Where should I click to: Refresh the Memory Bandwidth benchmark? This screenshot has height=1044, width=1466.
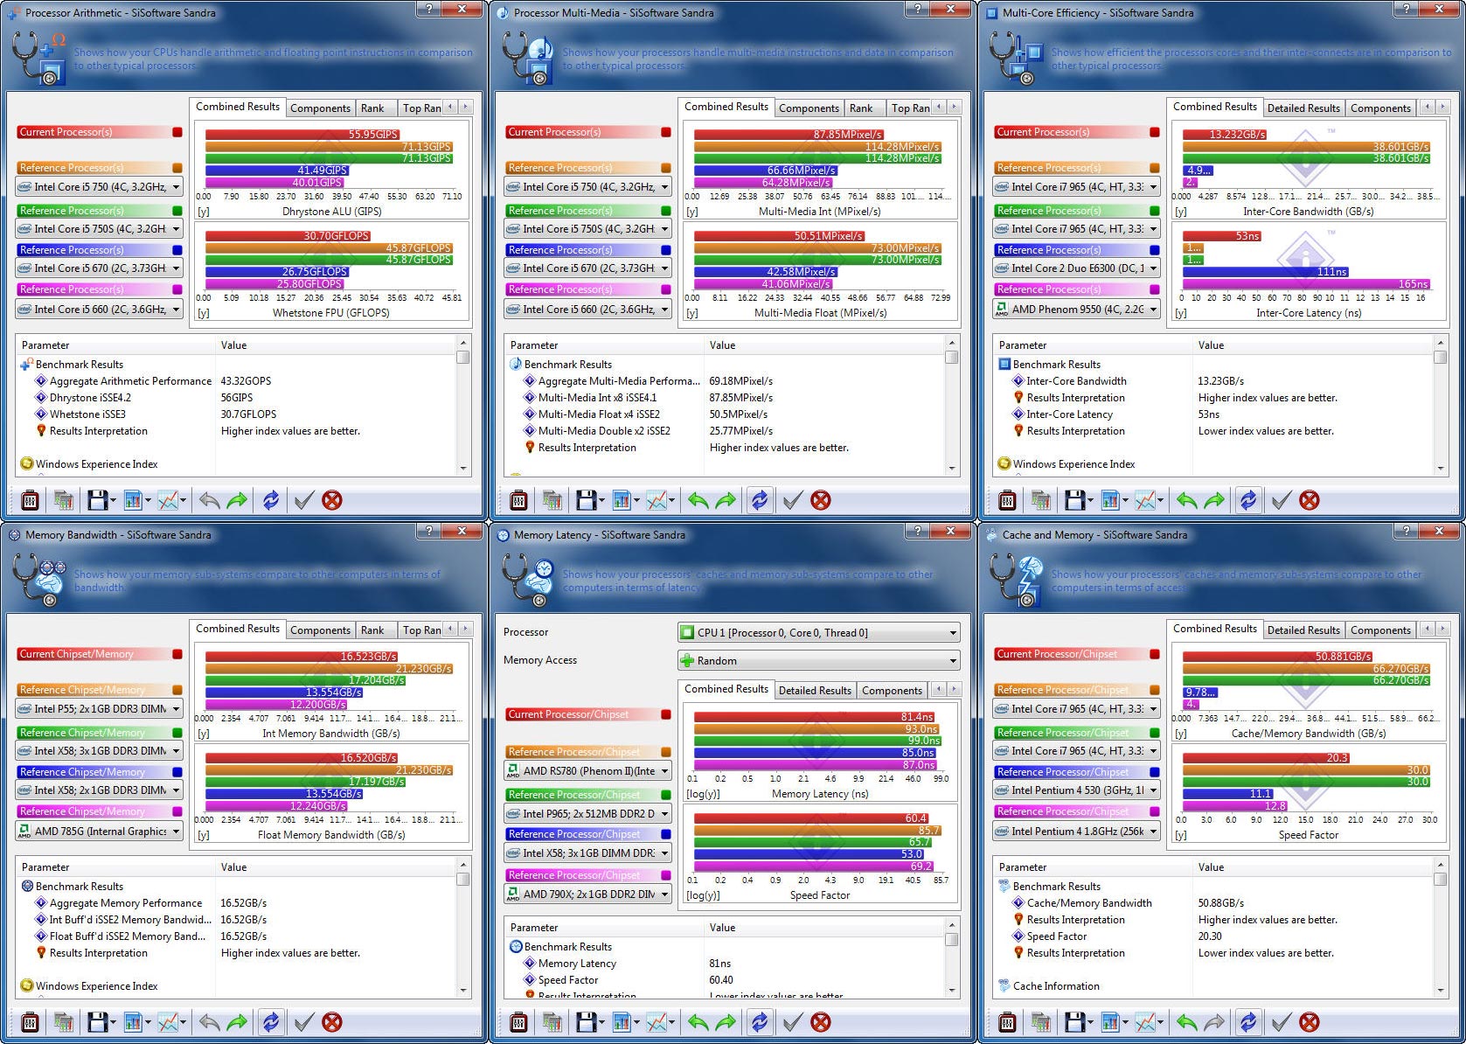(x=271, y=1022)
